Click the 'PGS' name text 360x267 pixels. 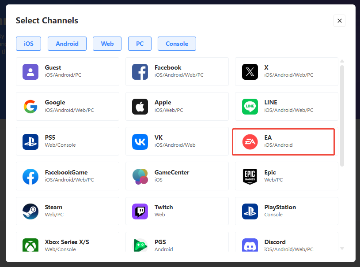(x=160, y=242)
